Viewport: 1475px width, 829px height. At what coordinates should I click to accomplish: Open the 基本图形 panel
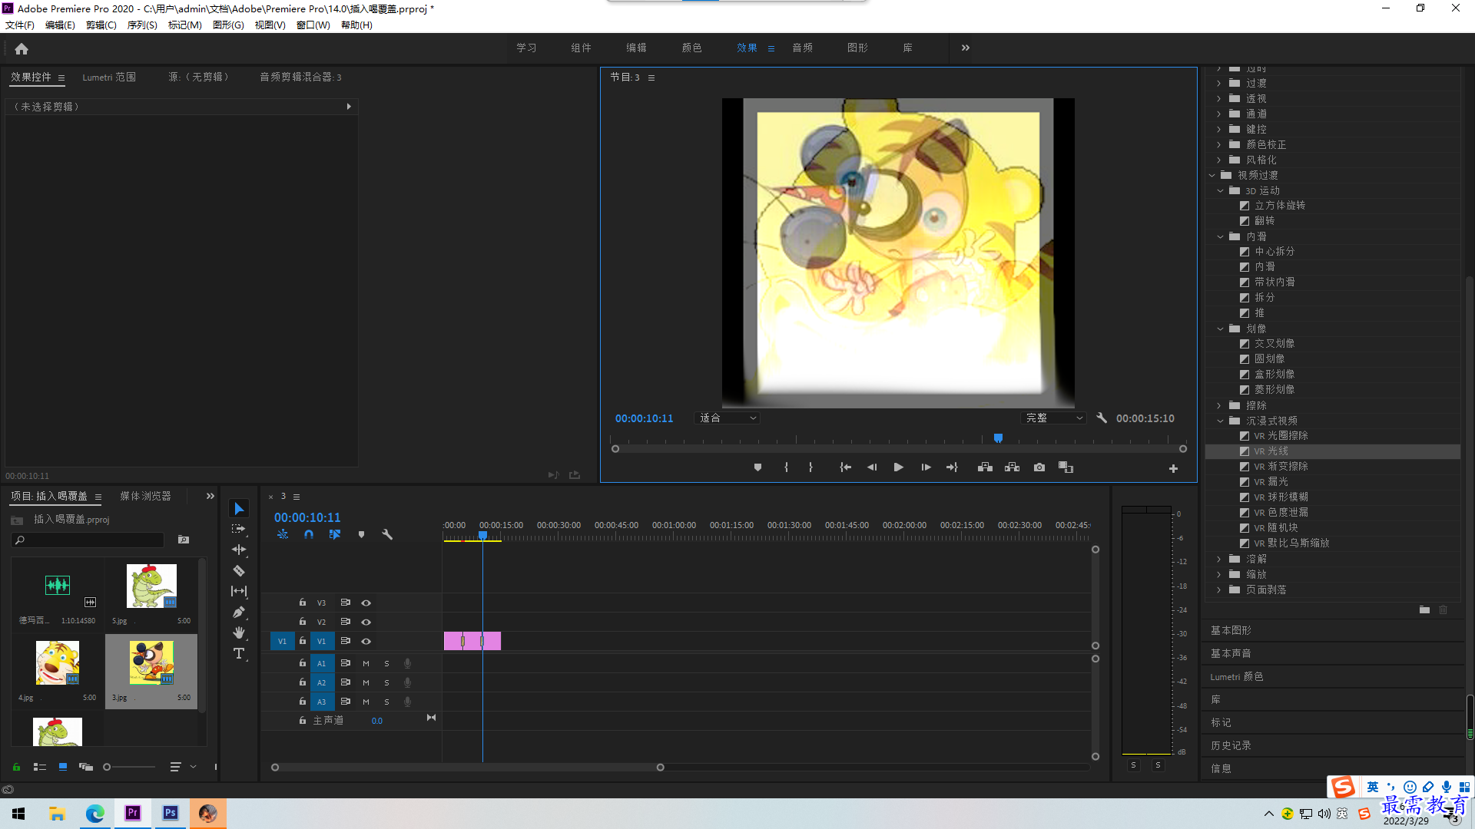pyautogui.click(x=1231, y=630)
